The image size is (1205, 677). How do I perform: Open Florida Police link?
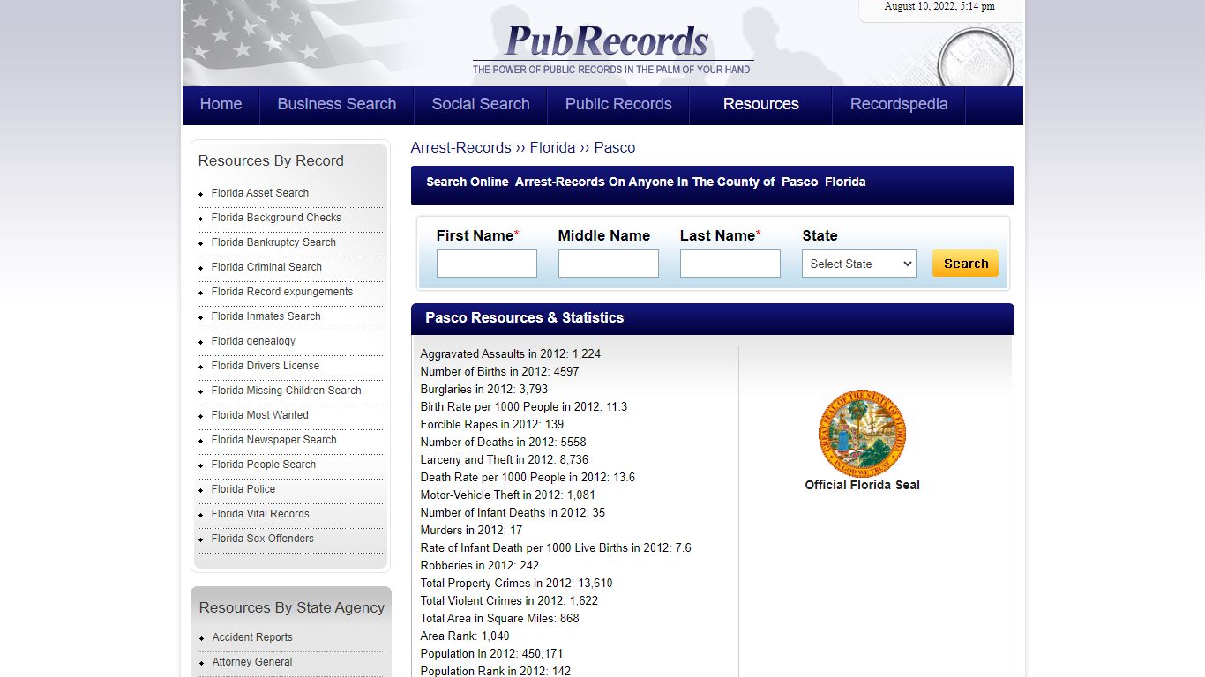pos(243,489)
